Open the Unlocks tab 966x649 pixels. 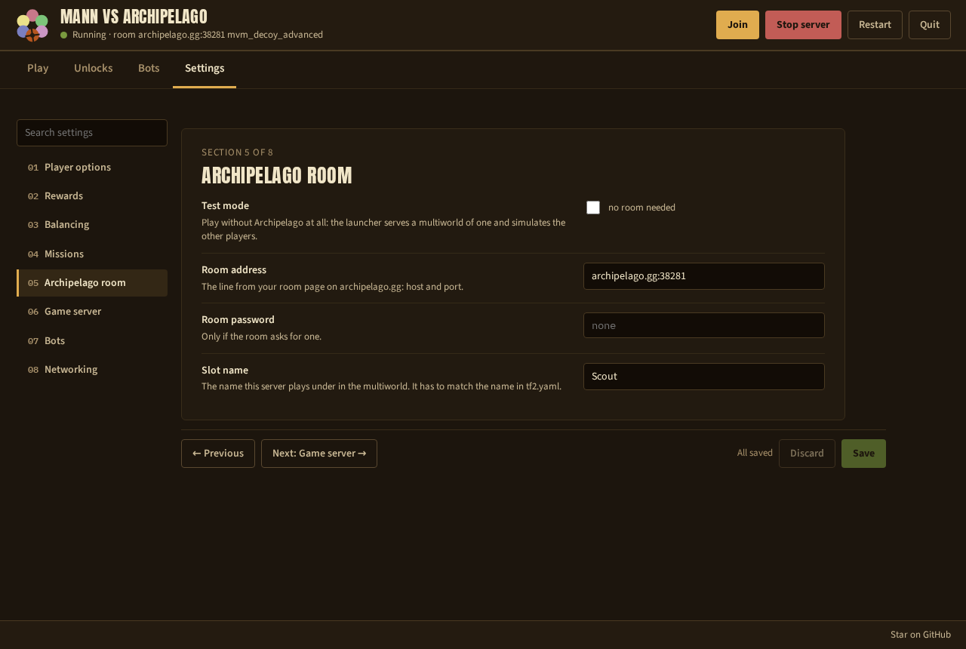click(94, 68)
